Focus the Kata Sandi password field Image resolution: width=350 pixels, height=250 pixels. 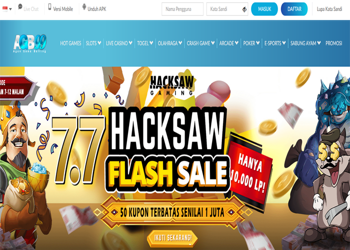tap(227, 9)
